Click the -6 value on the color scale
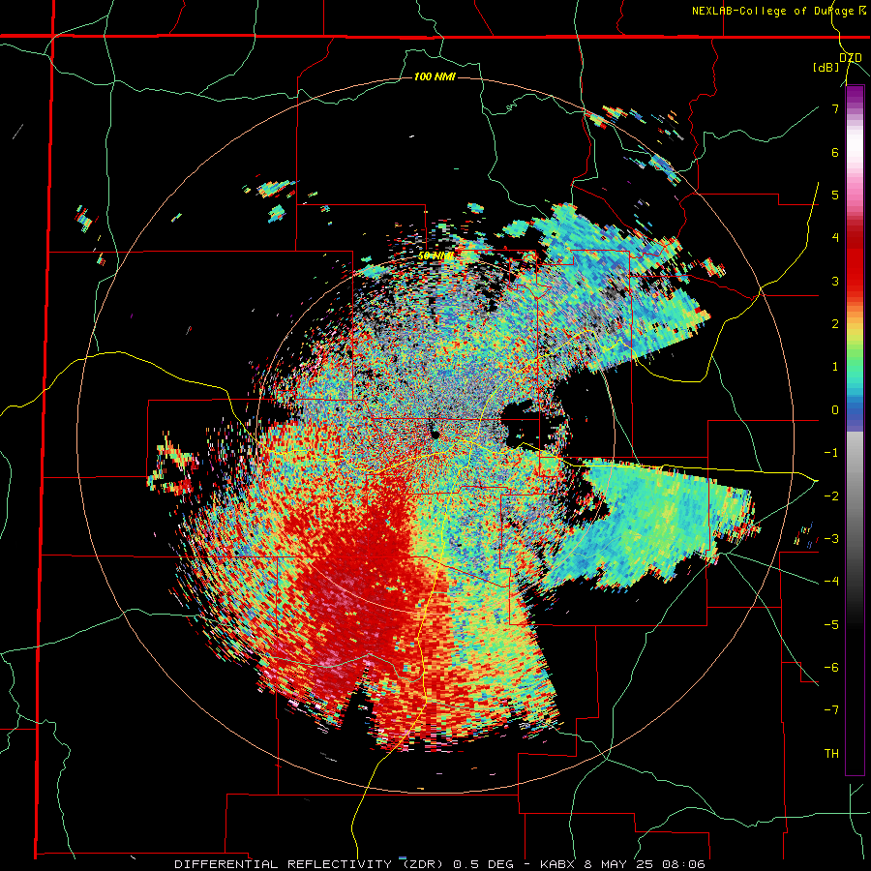 coord(831,667)
